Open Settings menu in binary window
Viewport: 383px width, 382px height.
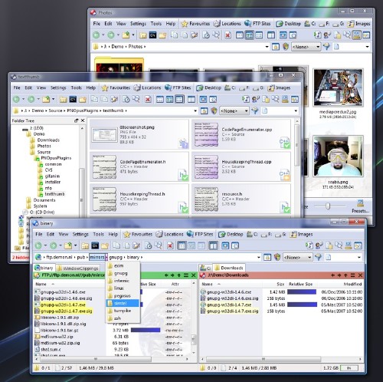(80, 234)
